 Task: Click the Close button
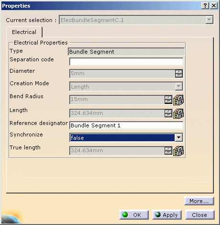[199, 215]
